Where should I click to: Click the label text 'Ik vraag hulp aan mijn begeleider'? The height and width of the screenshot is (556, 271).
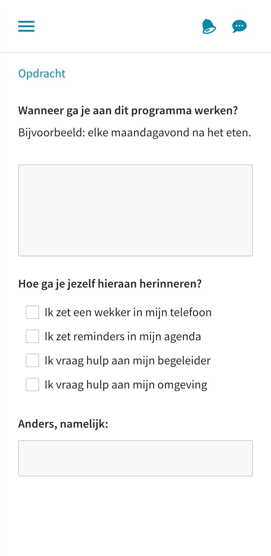point(127,361)
